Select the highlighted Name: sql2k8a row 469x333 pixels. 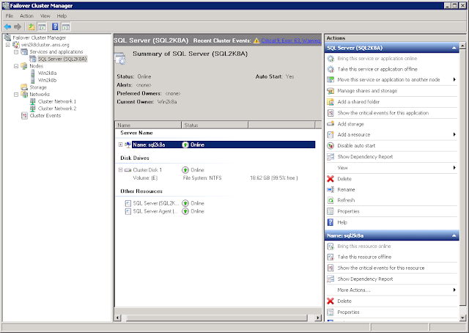[224, 144]
